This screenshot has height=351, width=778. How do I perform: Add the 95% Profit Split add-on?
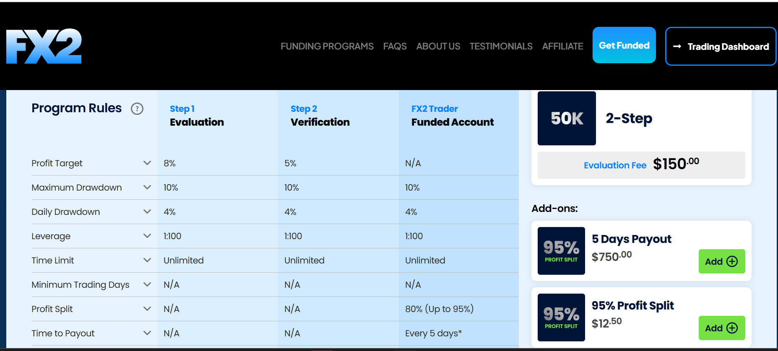[721, 328]
